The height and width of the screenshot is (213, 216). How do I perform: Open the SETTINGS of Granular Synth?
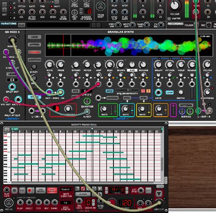(x=186, y=105)
